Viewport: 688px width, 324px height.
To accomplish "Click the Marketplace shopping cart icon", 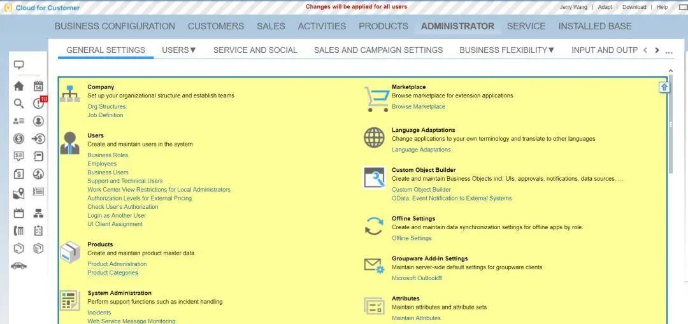I will [x=376, y=99].
